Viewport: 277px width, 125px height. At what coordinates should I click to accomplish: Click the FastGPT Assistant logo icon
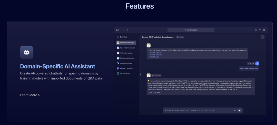118,68
